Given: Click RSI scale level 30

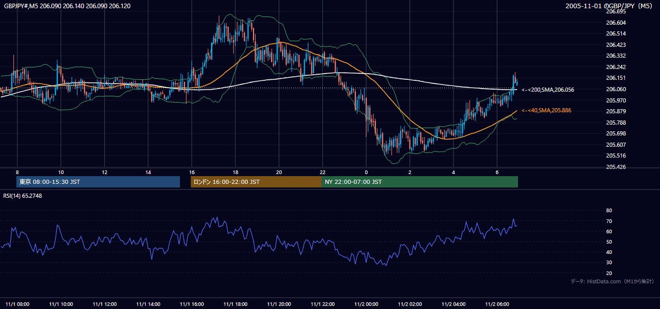Looking at the screenshot, I should (609, 263).
